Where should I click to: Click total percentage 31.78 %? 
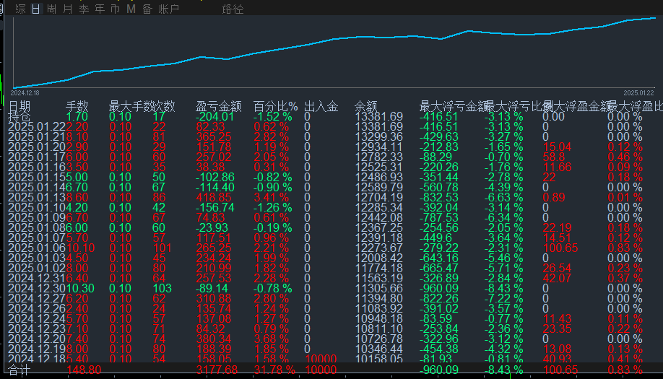[274, 370]
